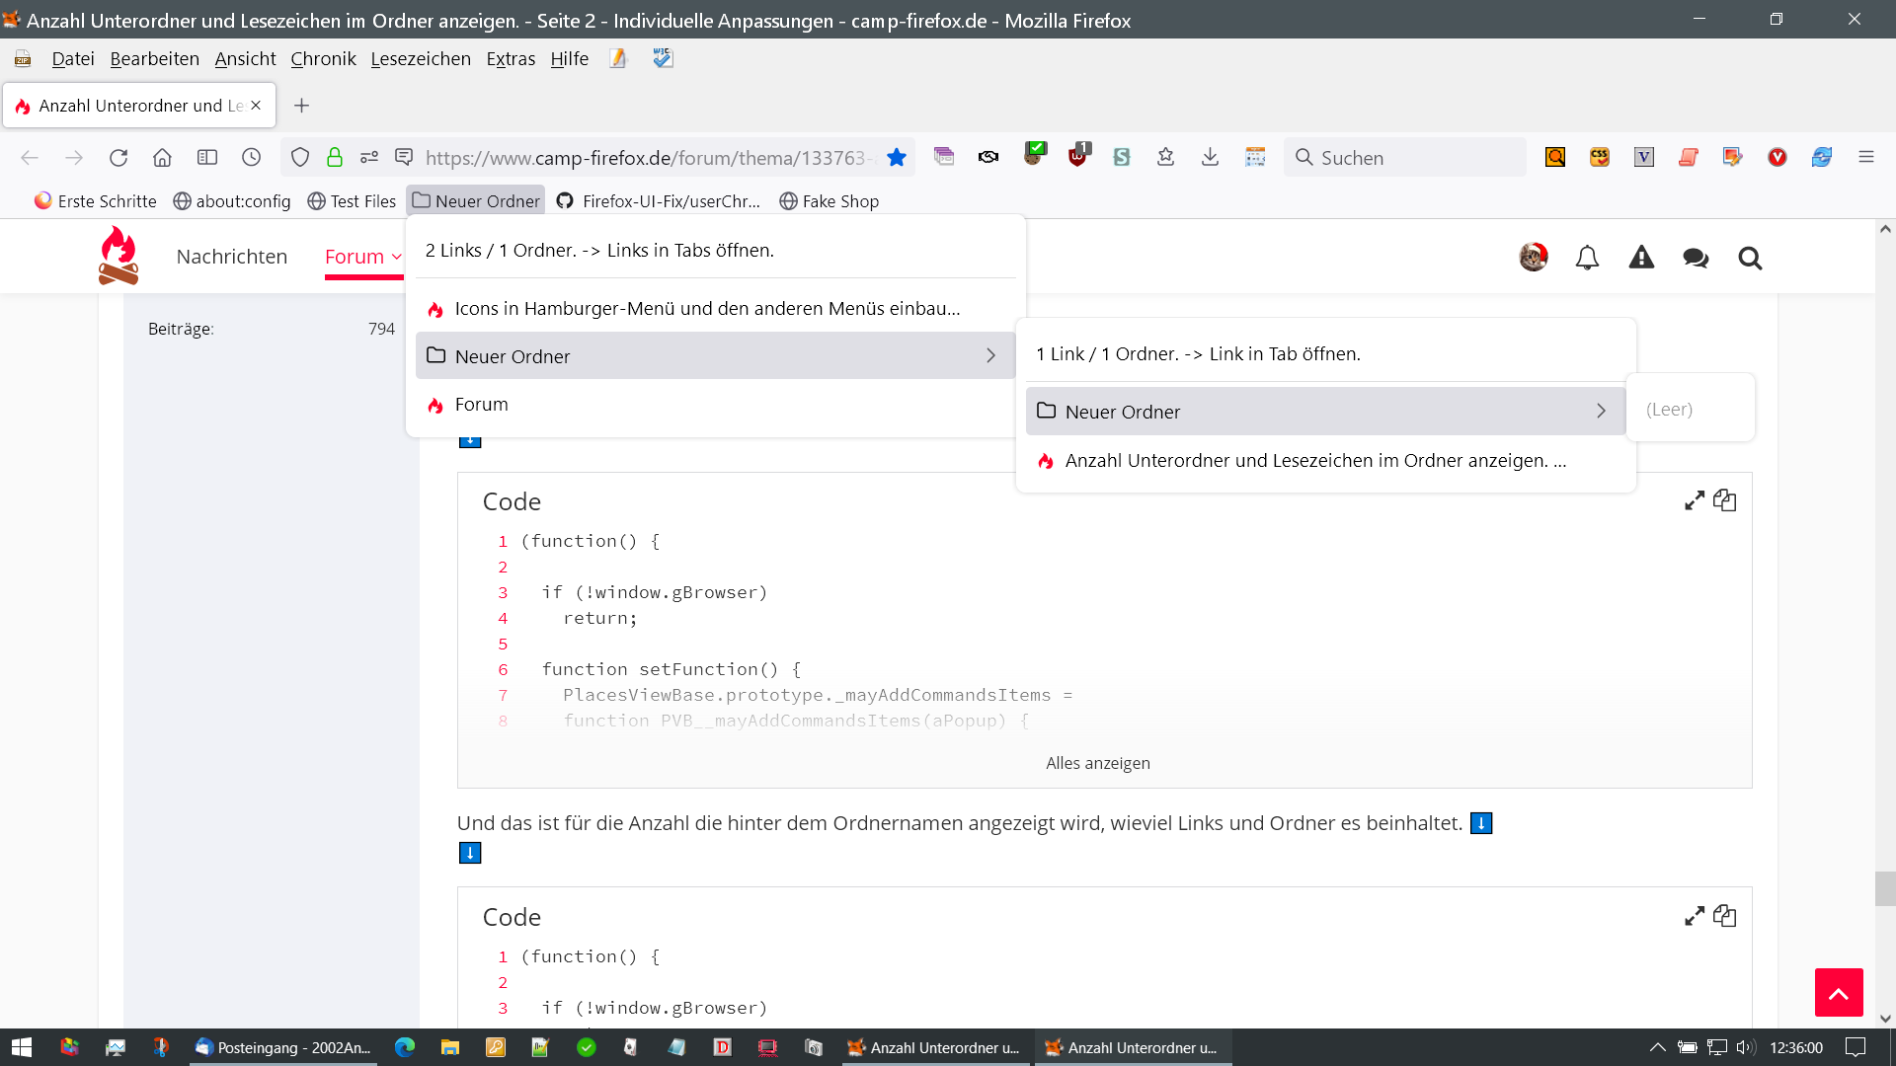Open the Chronik menu

(x=323, y=59)
